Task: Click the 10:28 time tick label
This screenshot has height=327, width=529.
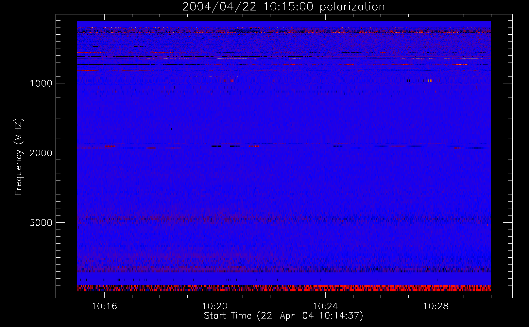Action: 436,306
